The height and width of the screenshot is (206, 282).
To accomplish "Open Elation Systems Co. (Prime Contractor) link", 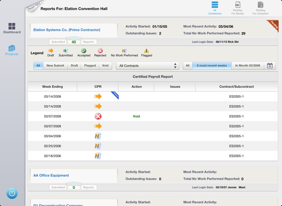I will pyautogui.click(x=67, y=30).
